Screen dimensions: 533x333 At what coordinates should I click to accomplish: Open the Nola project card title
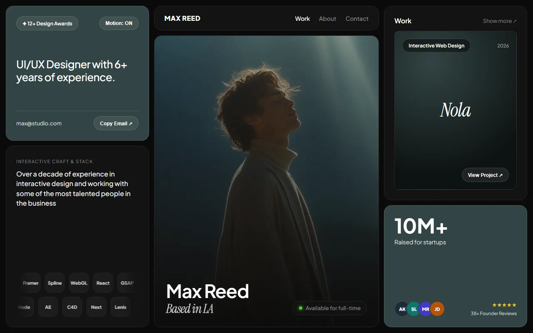tap(456, 110)
